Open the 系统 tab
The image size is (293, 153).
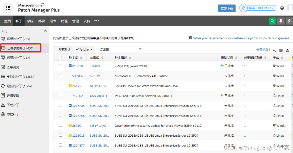(x=30, y=21)
